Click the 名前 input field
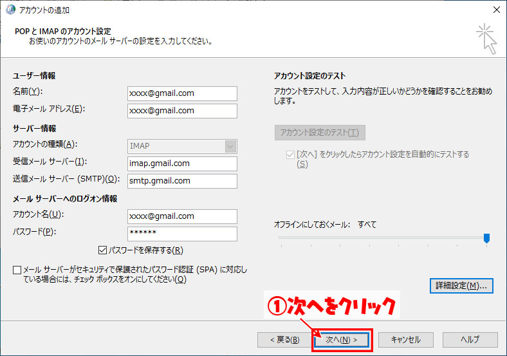The width and height of the screenshot is (507, 356). click(182, 93)
